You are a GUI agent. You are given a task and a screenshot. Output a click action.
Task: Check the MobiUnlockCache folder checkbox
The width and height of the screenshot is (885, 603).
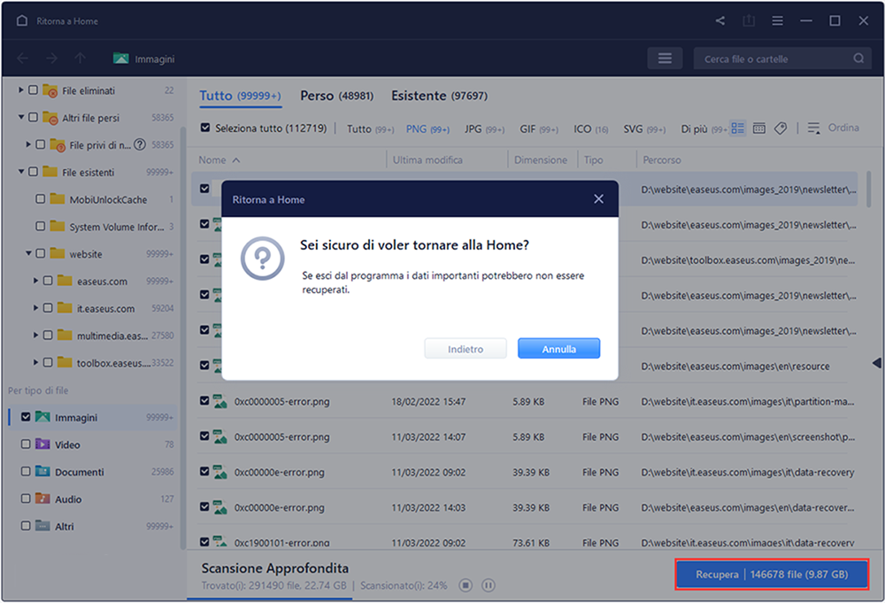(40, 198)
